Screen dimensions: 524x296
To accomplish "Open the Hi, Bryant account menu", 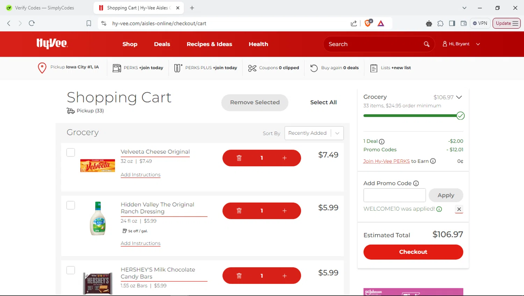I will tap(461, 44).
